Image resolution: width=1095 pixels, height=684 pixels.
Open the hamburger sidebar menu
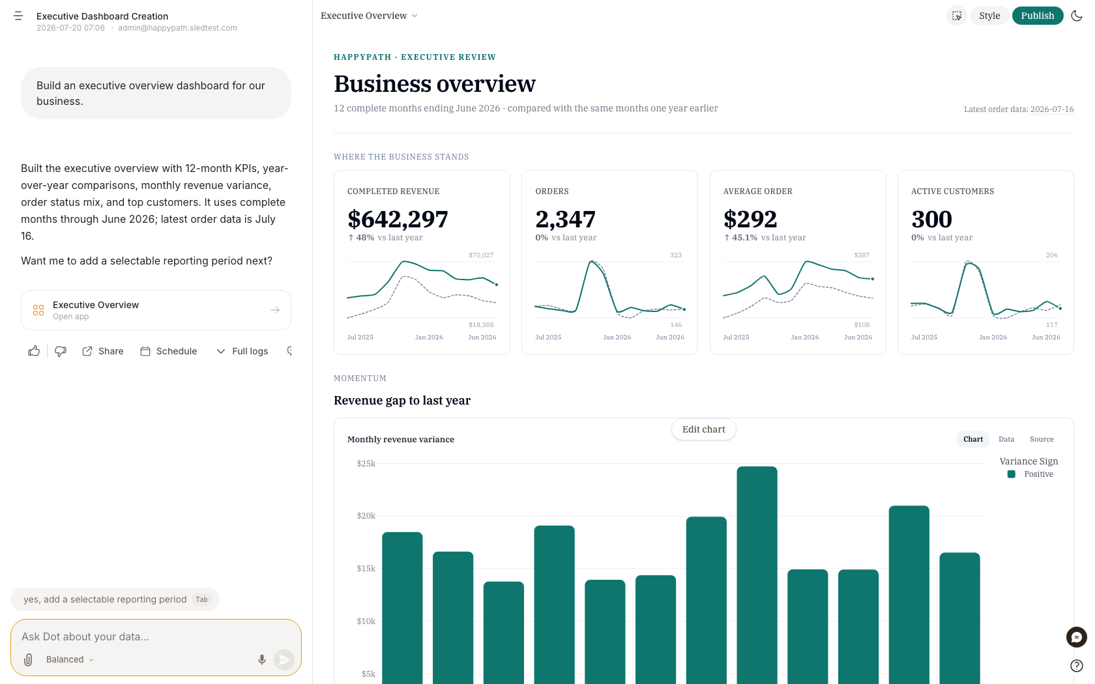[x=18, y=16]
